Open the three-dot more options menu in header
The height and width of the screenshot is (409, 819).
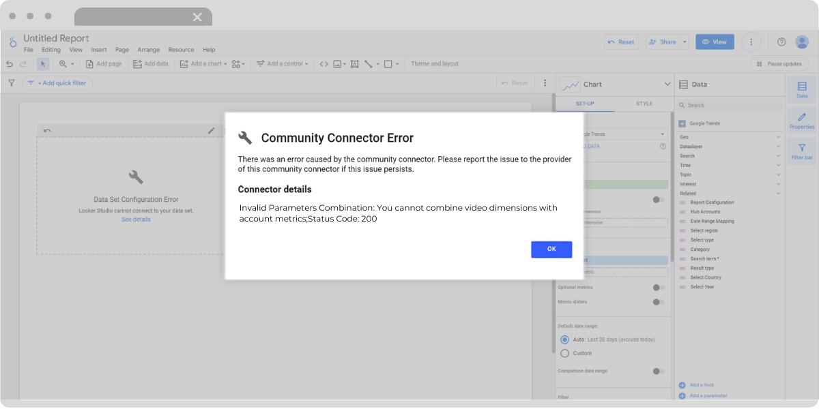click(x=751, y=42)
